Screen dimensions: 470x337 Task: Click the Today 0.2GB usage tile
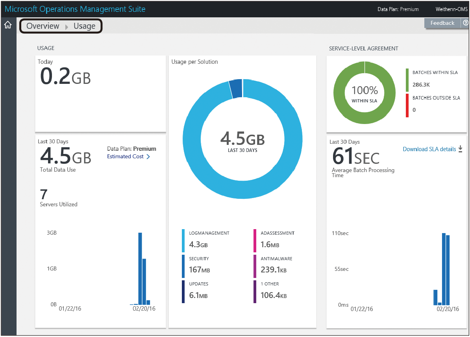point(100,94)
